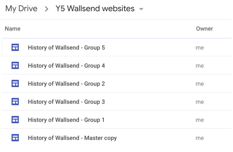This screenshot has width=233, height=152.
Task: Sort files by the Name column header
Action: click(13, 29)
